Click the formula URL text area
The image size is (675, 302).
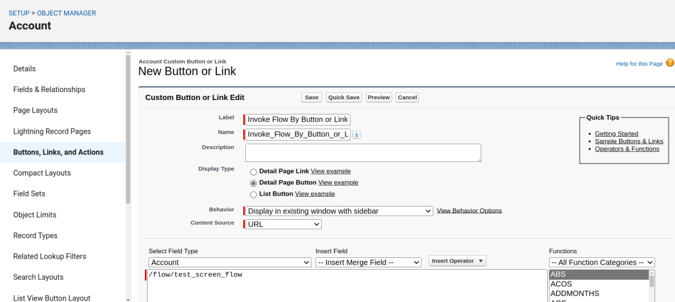click(347, 286)
